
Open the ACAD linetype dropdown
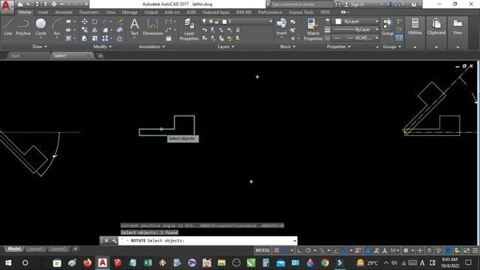pyautogui.click(x=355, y=38)
